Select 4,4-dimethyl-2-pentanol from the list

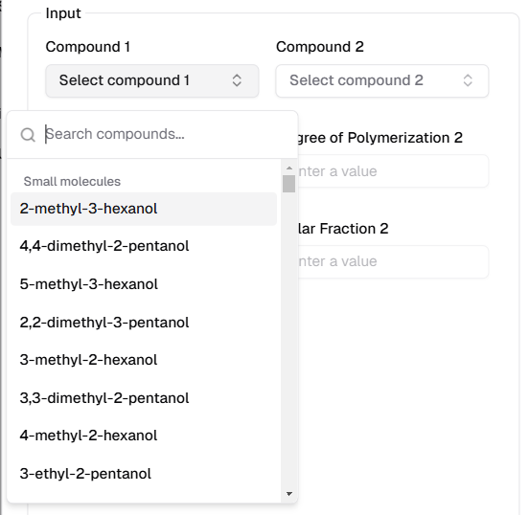point(144,246)
